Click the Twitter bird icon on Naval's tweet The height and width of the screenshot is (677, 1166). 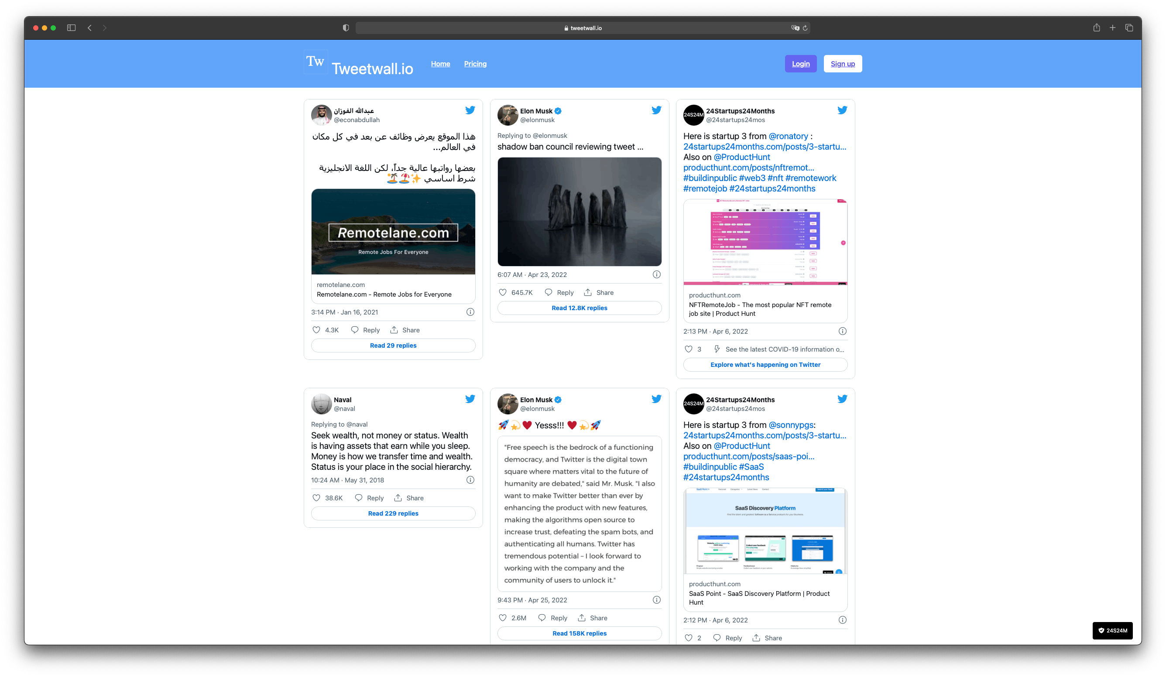[470, 399]
